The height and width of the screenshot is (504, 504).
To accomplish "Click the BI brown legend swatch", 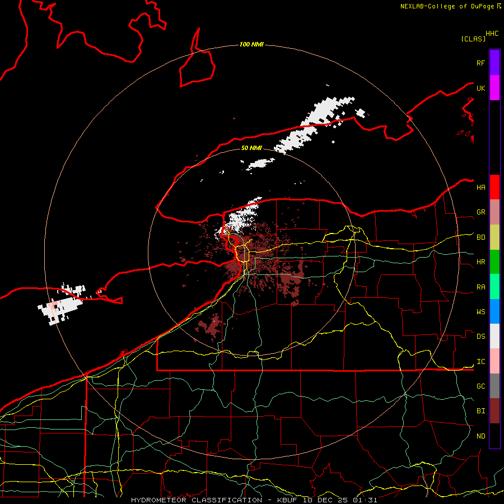I will (494, 411).
